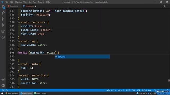Click 'align-items: center;' code line
The image size is (170, 95).
(36, 30)
